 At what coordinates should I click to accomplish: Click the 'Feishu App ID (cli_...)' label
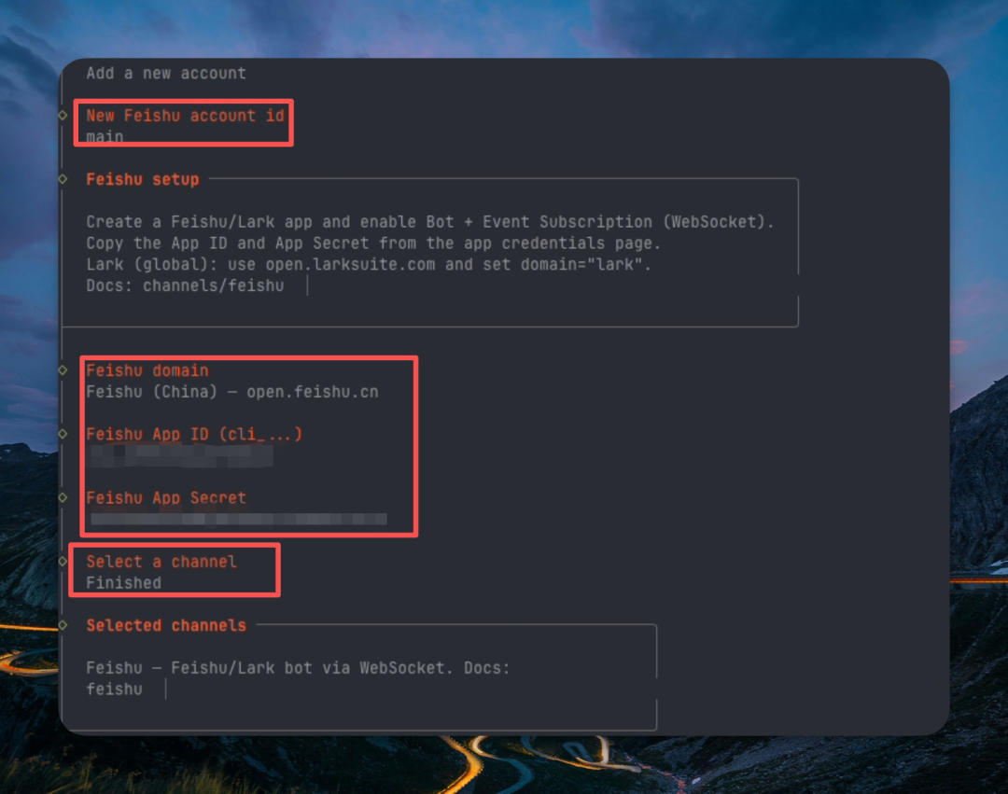(x=194, y=434)
